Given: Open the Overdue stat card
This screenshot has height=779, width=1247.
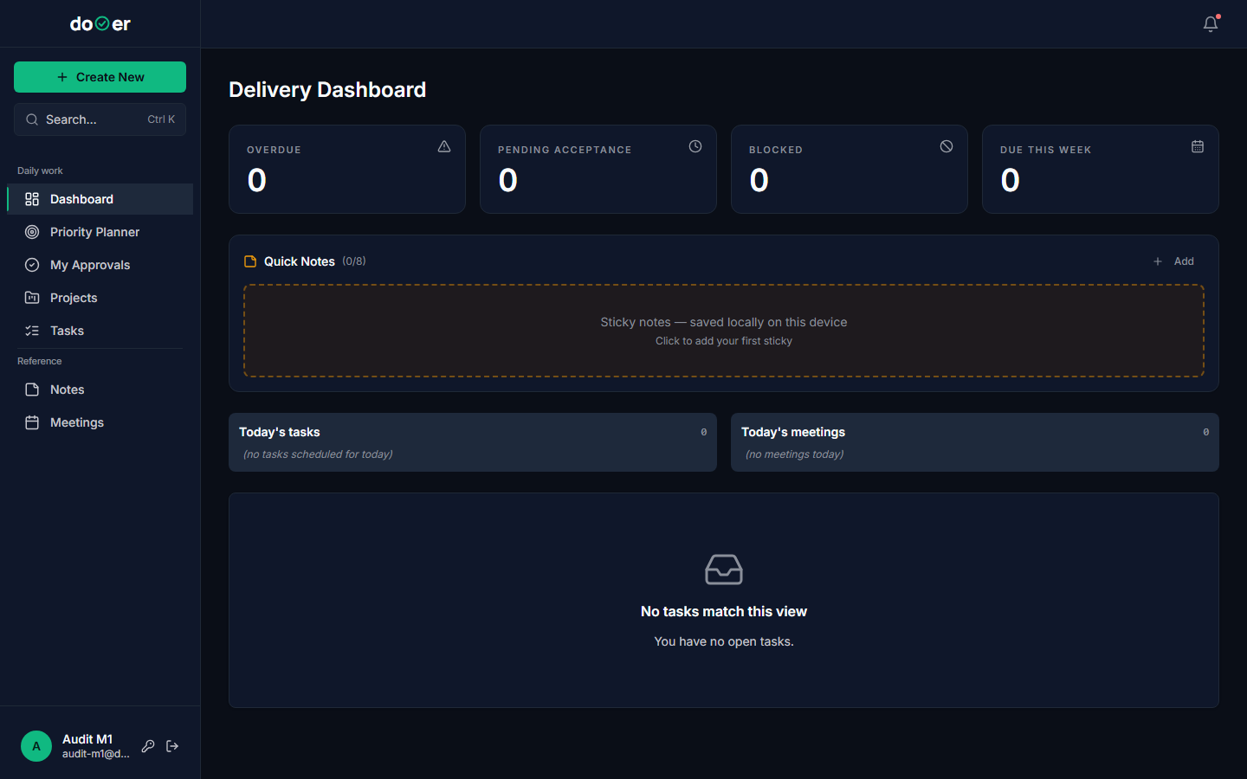Looking at the screenshot, I should [347, 169].
